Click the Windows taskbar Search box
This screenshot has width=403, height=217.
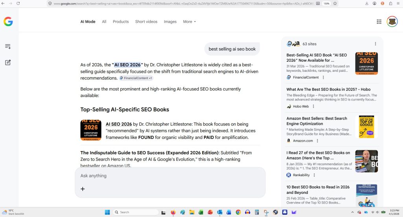click(135, 212)
